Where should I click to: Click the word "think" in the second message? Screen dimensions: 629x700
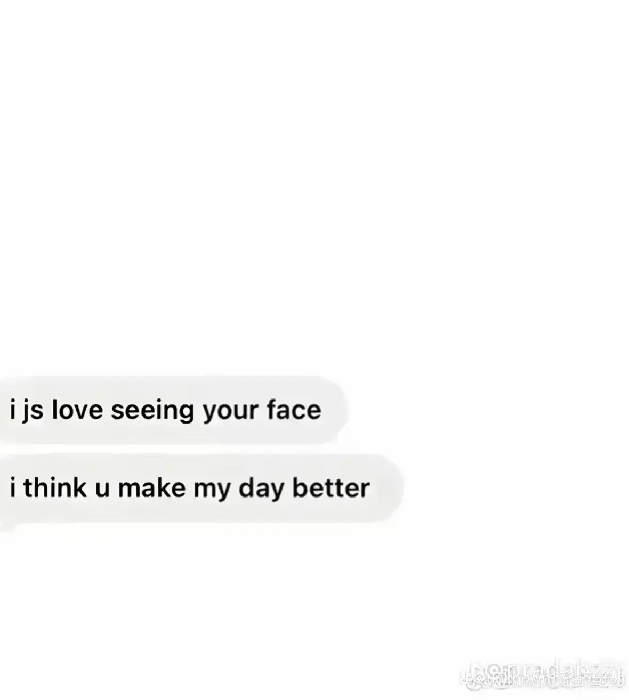tap(55, 488)
